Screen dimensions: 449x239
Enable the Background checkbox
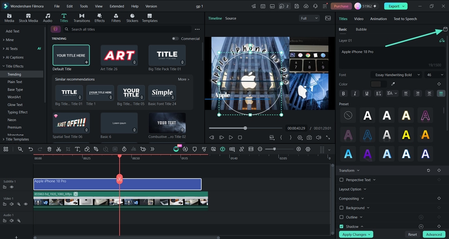[342, 208]
